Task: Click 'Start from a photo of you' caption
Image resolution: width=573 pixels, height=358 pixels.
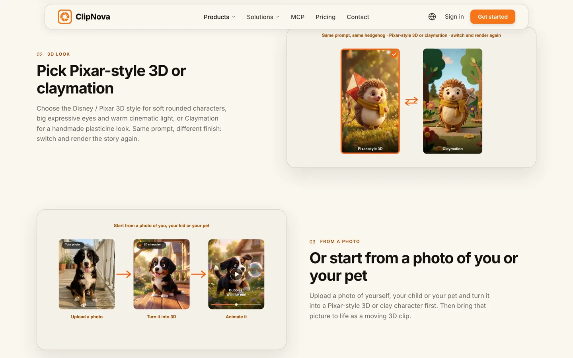Action: 162,226
